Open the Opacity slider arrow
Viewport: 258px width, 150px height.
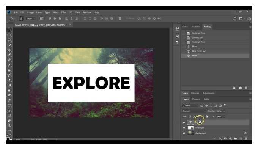[x=224, y=111]
